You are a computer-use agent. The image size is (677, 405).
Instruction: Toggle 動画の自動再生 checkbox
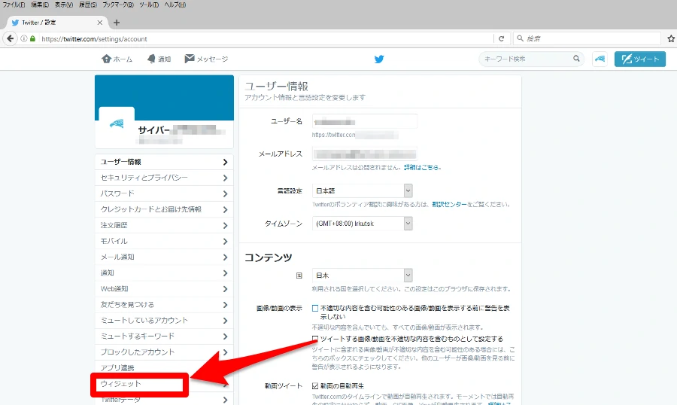pos(315,385)
